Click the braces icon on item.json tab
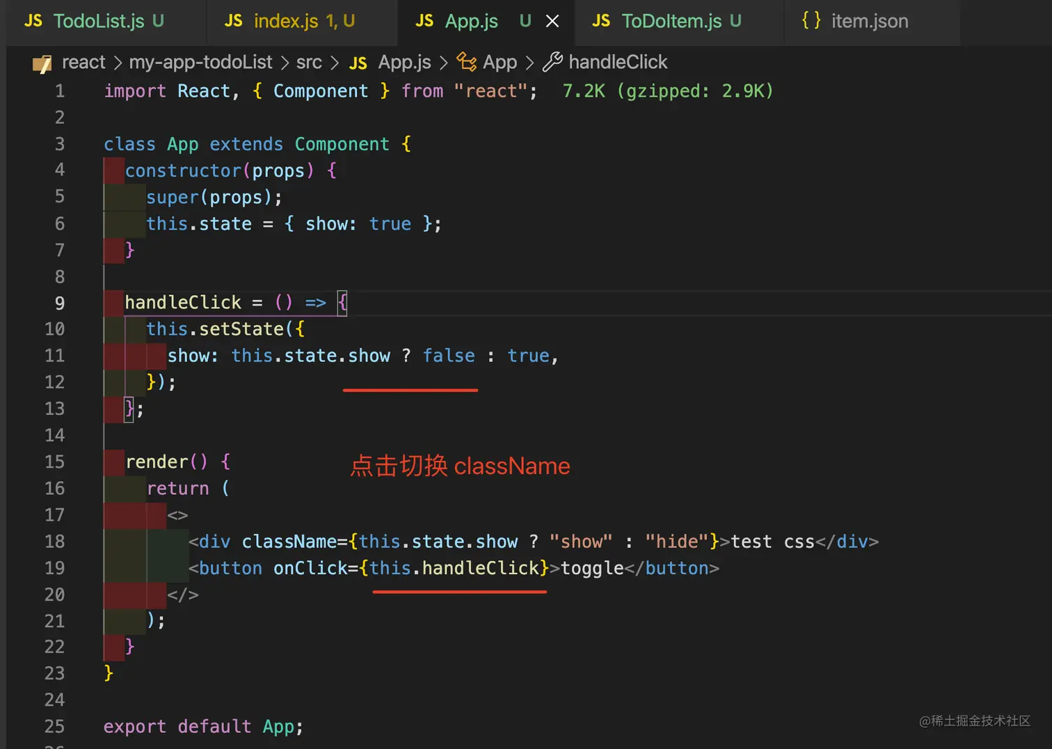1052x749 pixels. coord(811,20)
